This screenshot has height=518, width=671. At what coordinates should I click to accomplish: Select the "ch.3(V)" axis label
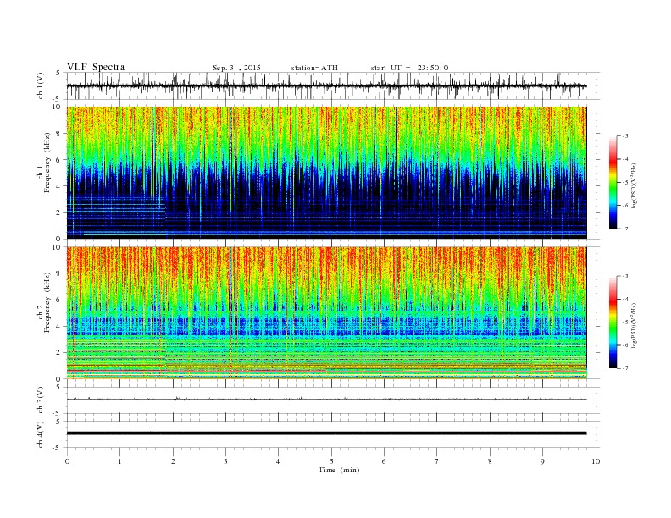tap(41, 400)
